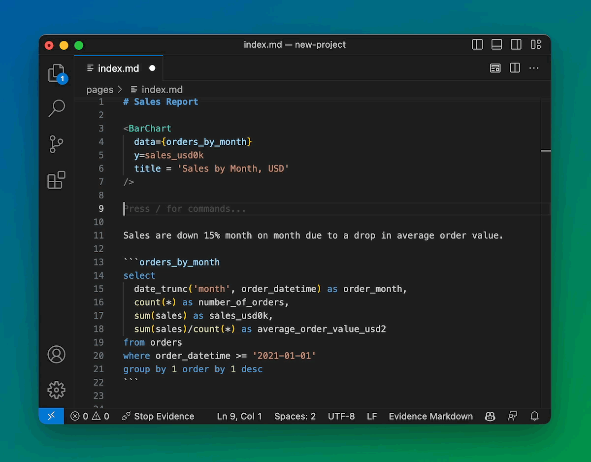Click the '# Sales Report' heading line
The height and width of the screenshot is (462, 591).
(161, 102)
